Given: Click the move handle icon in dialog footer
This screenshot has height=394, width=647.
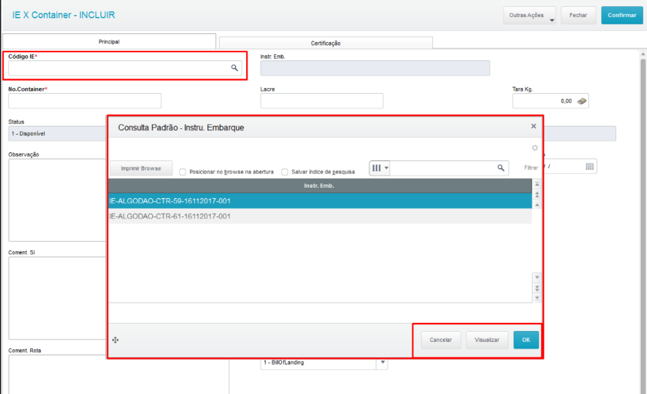Looking at the screenshot, I should 115,340.
